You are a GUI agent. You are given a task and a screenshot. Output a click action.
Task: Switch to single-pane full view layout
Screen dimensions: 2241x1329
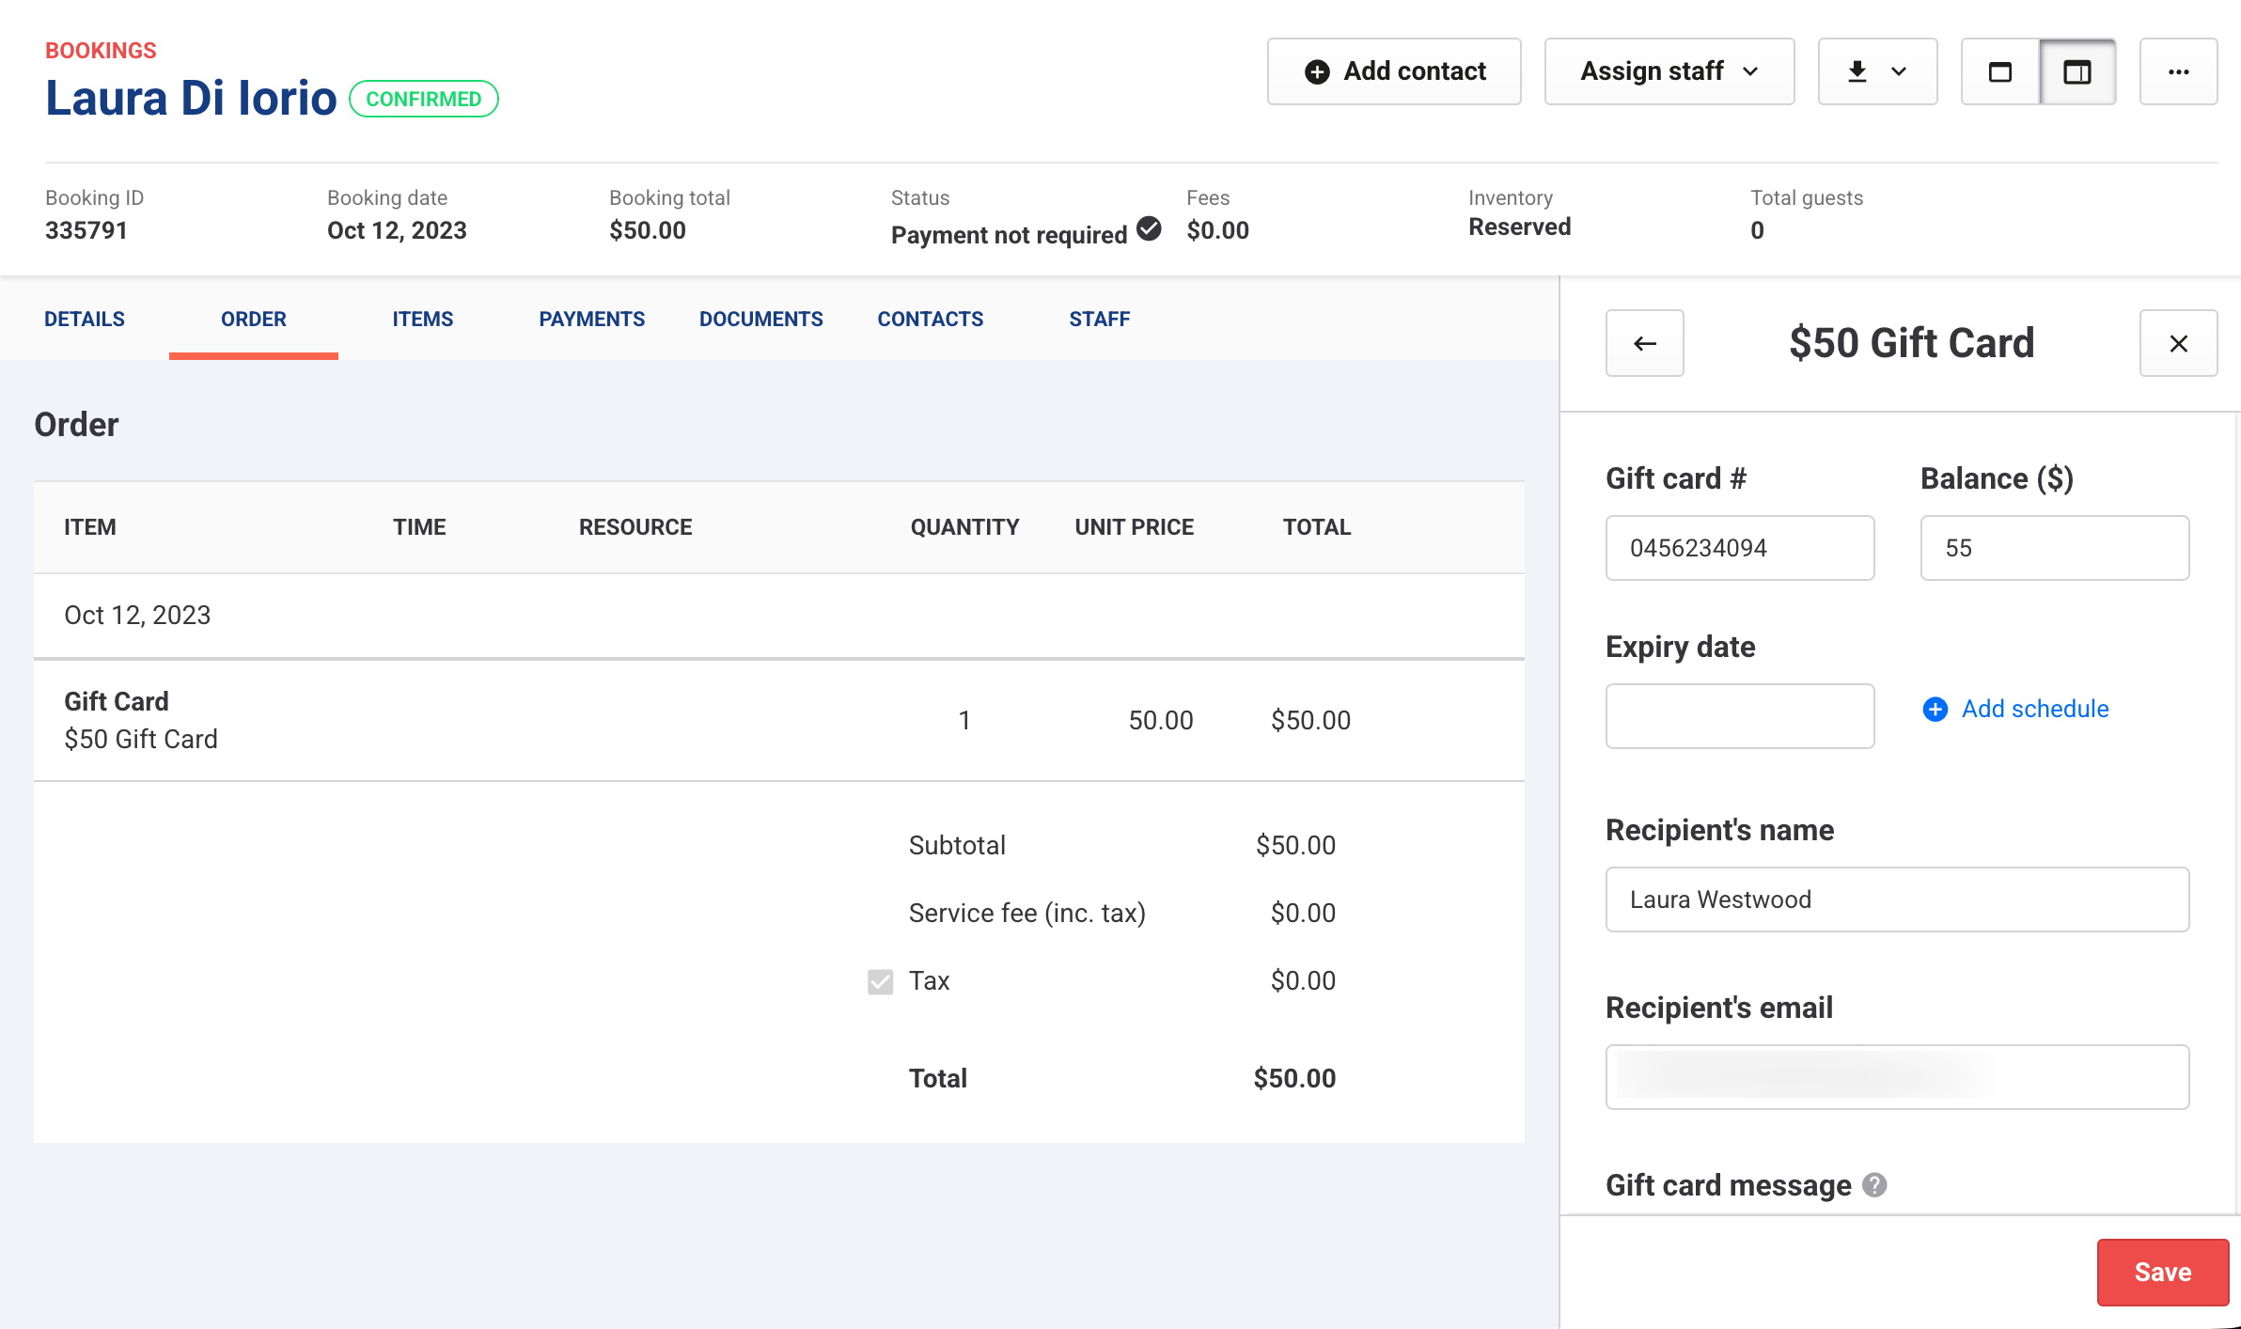(1999, 71)
